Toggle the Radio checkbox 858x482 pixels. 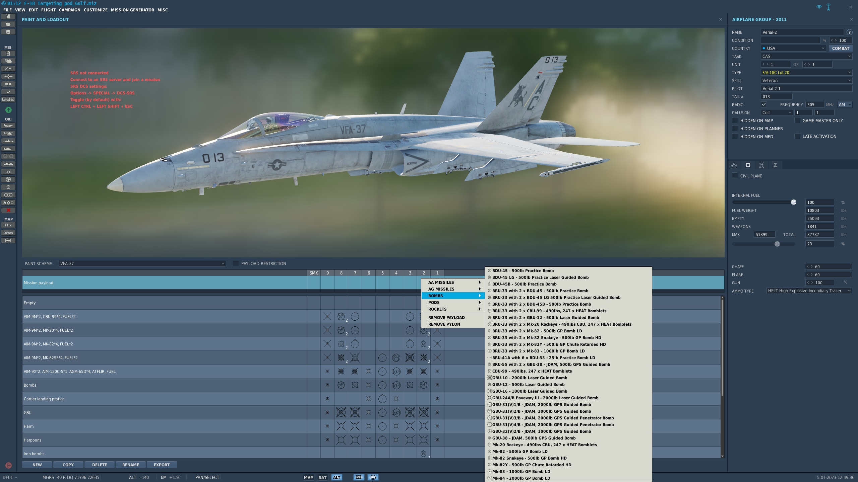pos(764,104)
